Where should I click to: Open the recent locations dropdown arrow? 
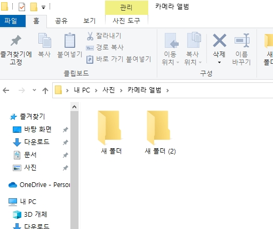[x=34, y=90]
